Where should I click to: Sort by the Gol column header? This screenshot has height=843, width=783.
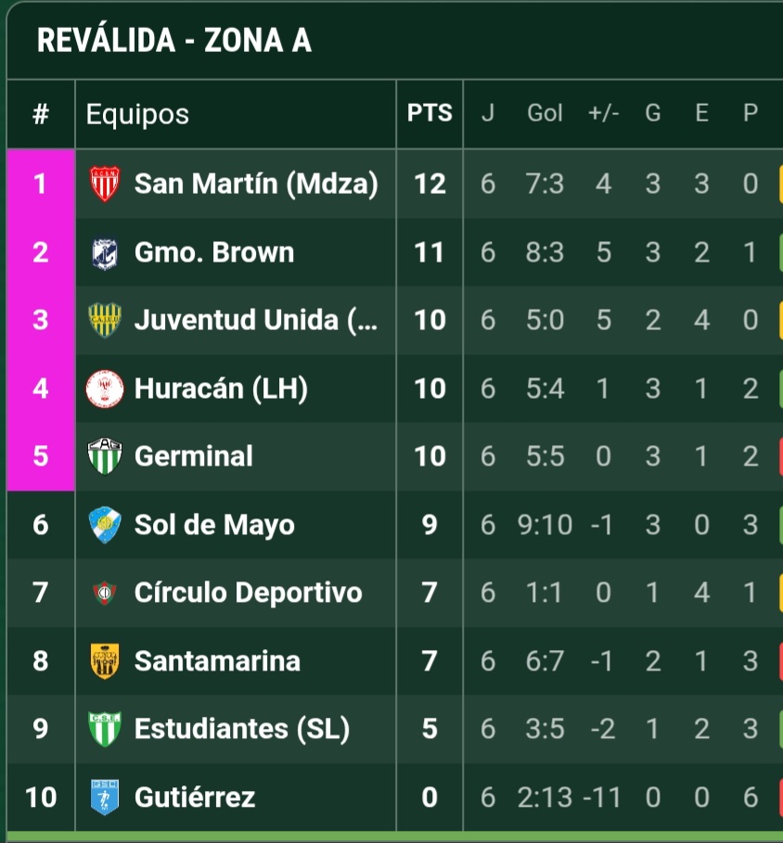pos(545,113)
